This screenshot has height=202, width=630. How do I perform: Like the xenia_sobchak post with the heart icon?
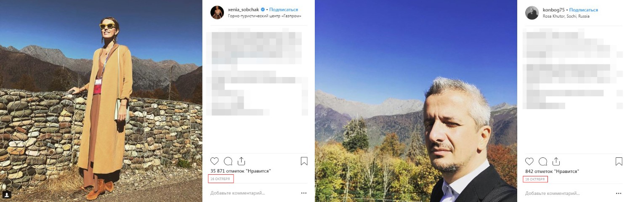tap(215, 161)
